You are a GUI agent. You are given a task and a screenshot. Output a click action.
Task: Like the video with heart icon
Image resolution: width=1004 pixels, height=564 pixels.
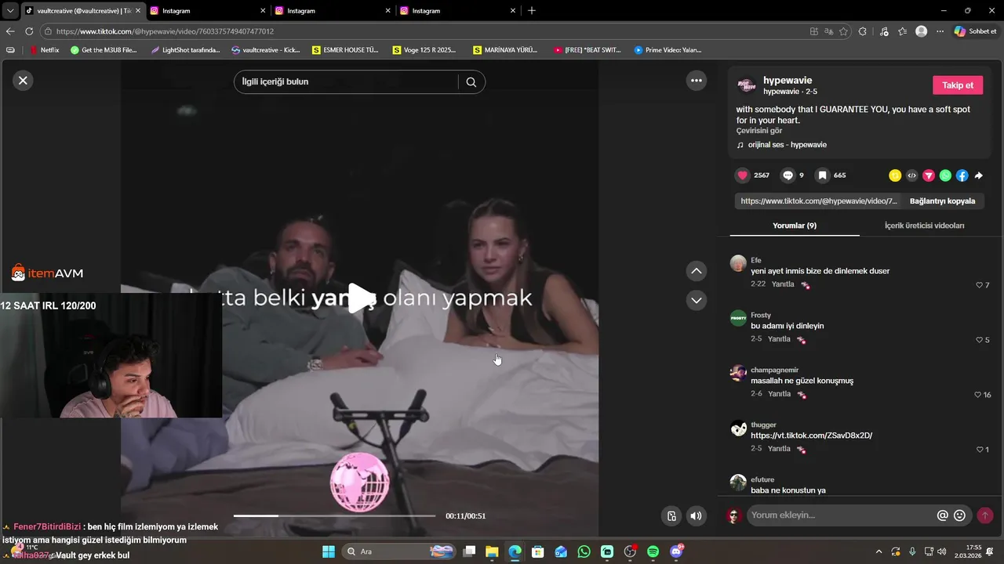[742, 175]
